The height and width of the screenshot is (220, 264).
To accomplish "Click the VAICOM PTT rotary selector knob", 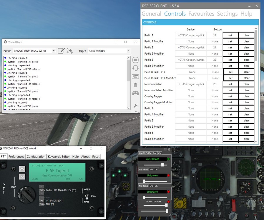I will (x=26, y=195).
